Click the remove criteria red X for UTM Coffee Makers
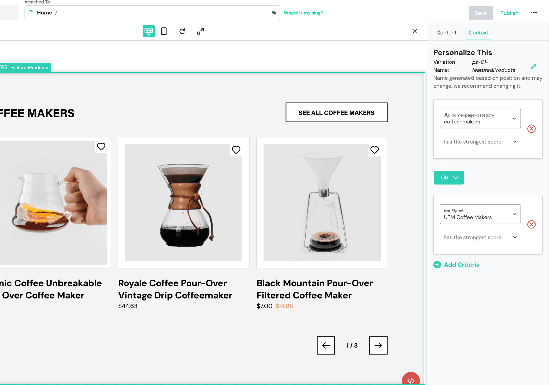 [x=532, y=224]
